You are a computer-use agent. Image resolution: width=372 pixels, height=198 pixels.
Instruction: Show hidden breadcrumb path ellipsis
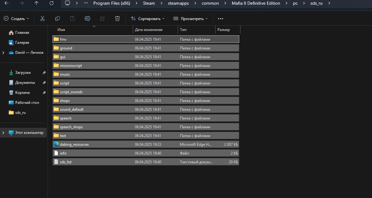86,3
